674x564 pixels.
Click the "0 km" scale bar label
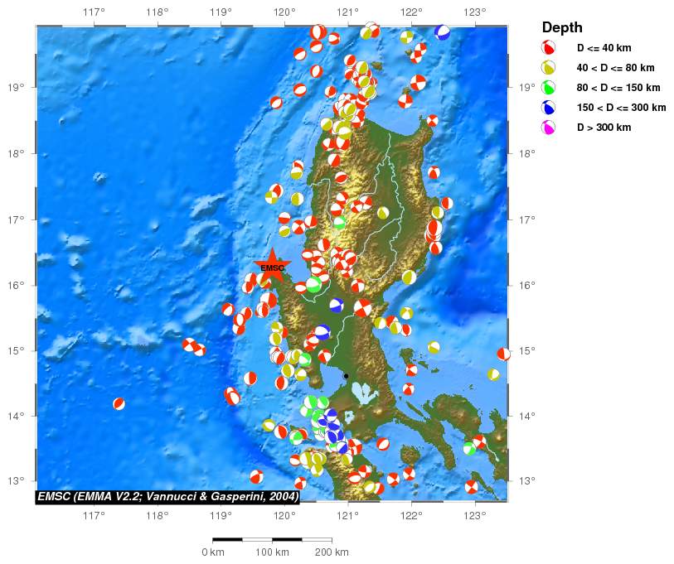(x=213, y=552)
